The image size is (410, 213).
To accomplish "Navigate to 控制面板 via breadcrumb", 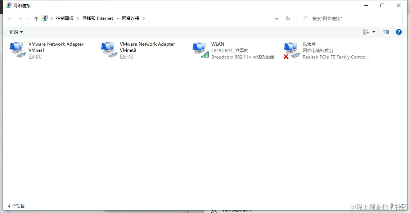I will 65,18.
